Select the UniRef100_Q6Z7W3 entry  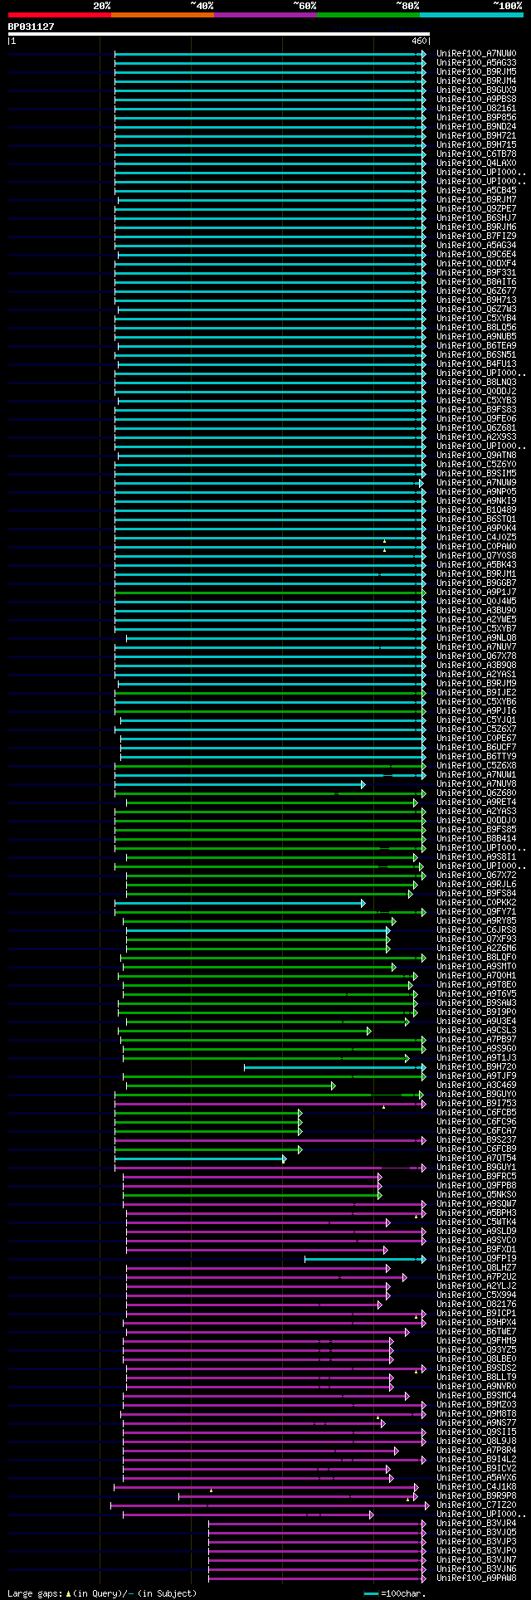click(x=476, y=309)
